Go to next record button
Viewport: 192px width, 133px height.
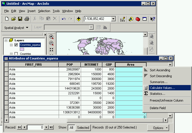(47, 128)
